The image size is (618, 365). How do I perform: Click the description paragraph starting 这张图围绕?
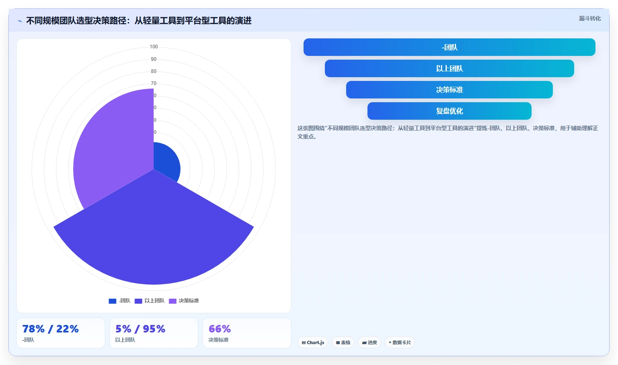[x=448, y=132]
